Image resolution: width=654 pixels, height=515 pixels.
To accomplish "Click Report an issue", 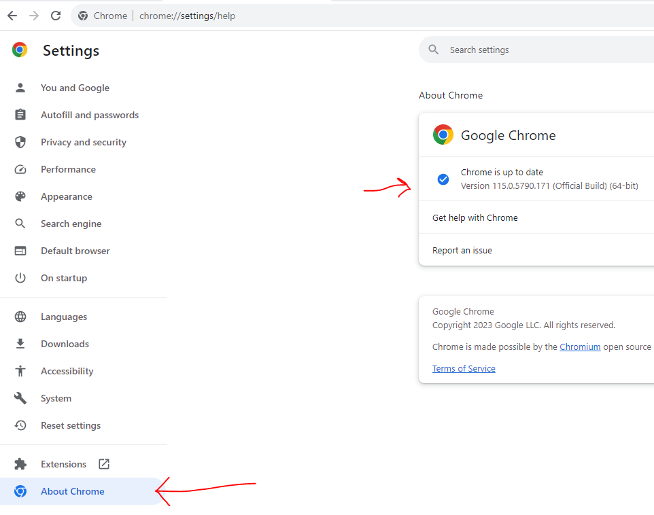I will 536,250.
